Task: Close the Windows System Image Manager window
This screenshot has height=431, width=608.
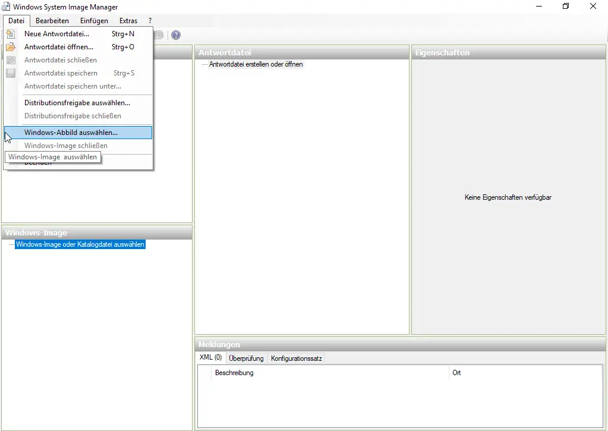Action: [593, 6]
